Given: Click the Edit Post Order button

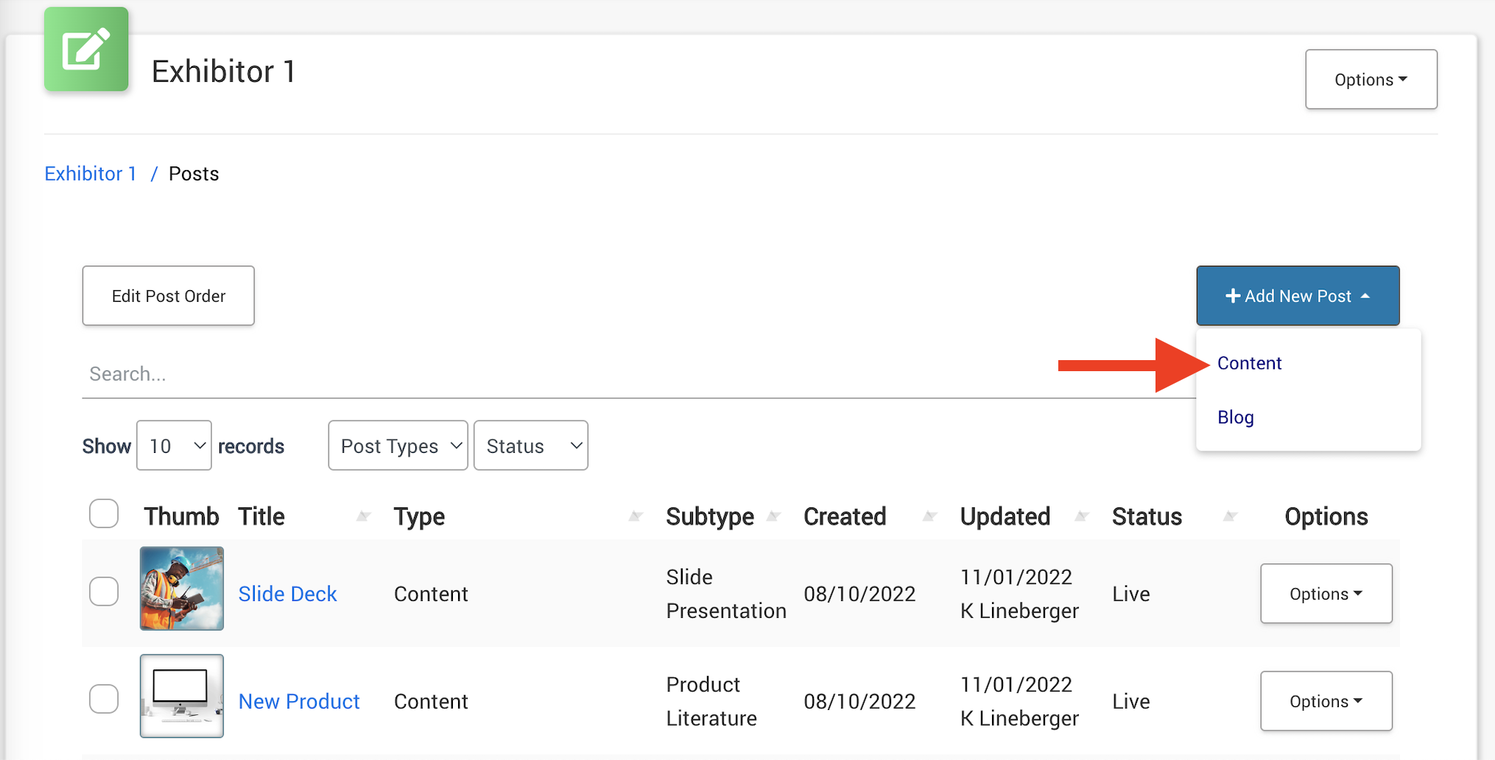Looking at the screenshot, I should click(169, 296).
